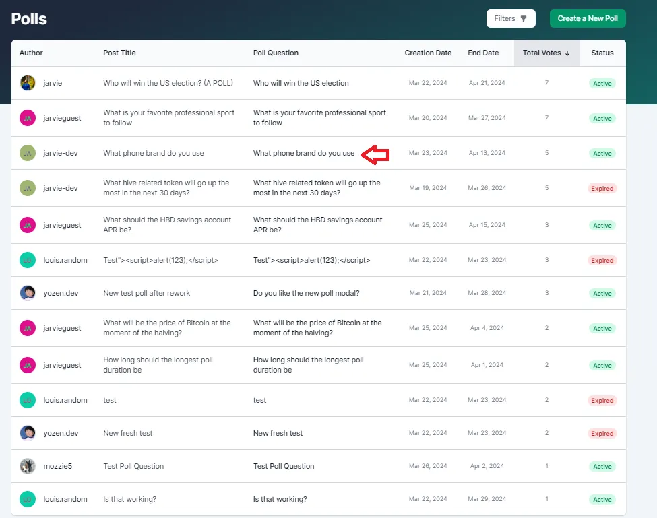Click Expired badge in New fresh test row

point(602,434)
